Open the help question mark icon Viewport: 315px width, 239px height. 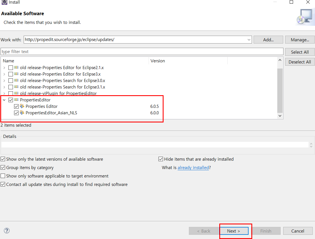[x=7, y=231]
